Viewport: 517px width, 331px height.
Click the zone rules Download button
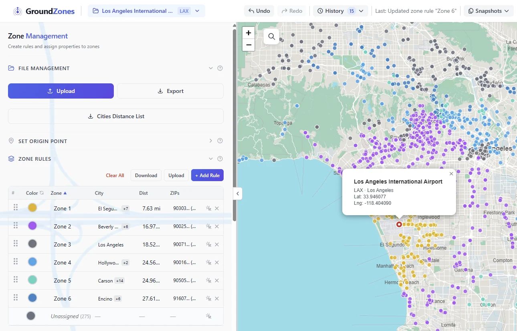(x=146, y=175)
